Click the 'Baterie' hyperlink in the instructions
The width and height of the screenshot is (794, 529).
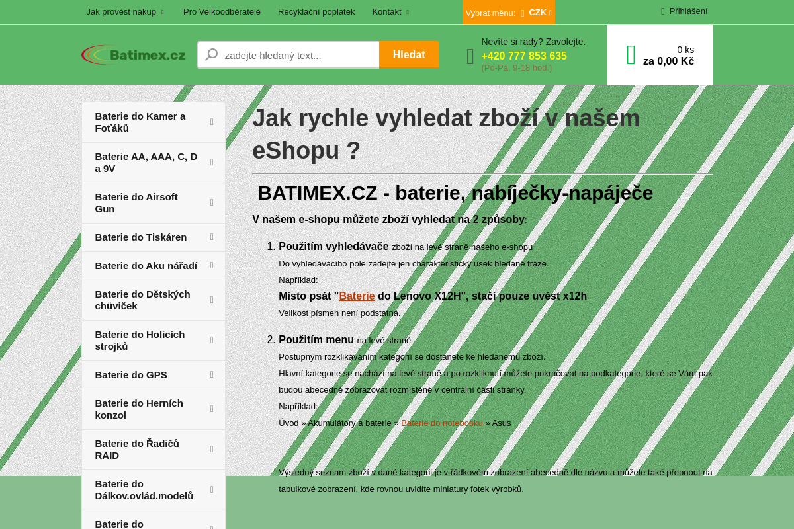click(x=357, y=296)
